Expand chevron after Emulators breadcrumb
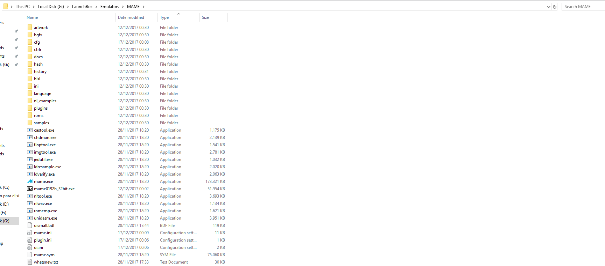 tap(123, 7)
